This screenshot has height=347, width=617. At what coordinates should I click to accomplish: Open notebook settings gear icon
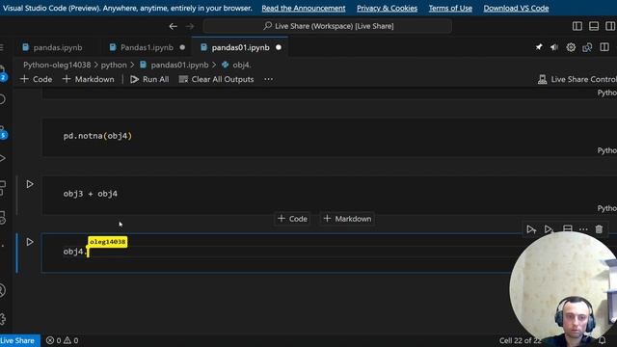(571, 47)
